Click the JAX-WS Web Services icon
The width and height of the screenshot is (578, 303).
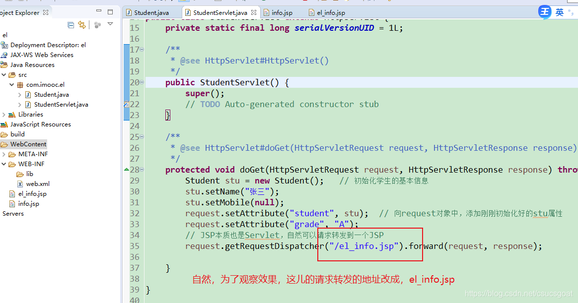click(x=4, y=55)
